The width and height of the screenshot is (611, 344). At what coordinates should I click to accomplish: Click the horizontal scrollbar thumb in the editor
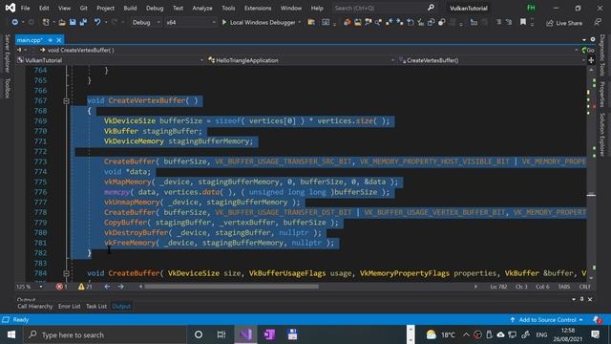tap(231, 287)
